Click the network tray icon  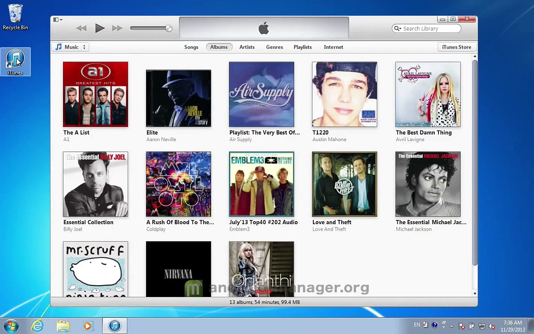click(481, 326)
